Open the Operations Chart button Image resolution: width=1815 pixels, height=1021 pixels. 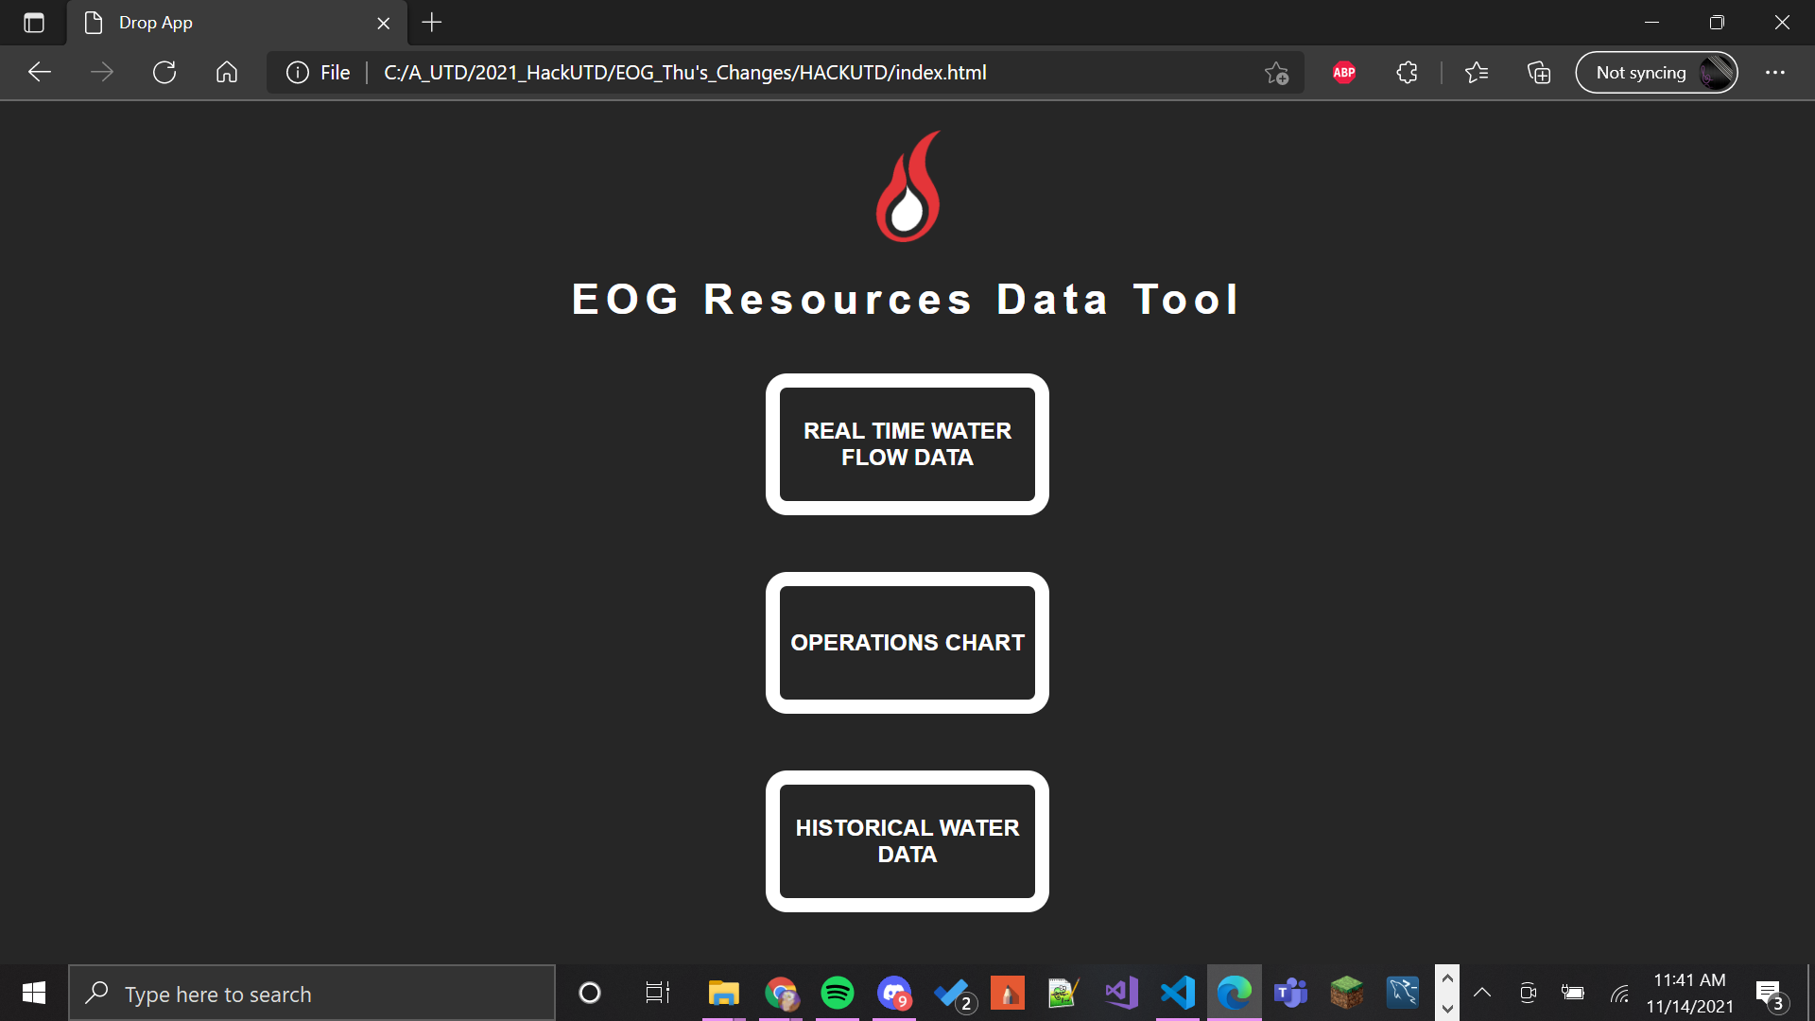pyautogui.click(x=907, y=643)
